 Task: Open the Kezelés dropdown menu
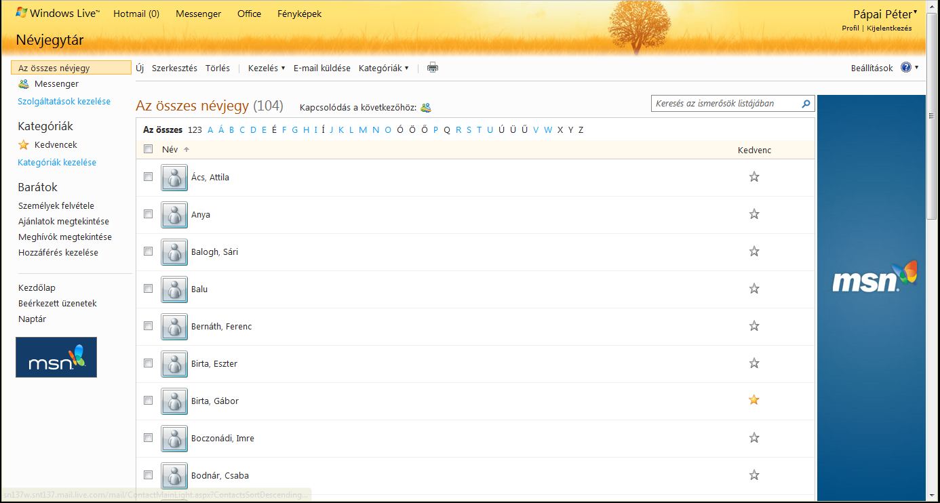(267, 68)
